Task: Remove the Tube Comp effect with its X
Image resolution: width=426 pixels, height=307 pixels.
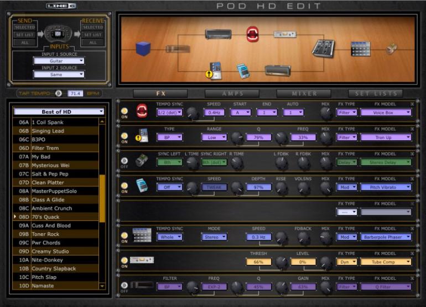Action: 412,253
